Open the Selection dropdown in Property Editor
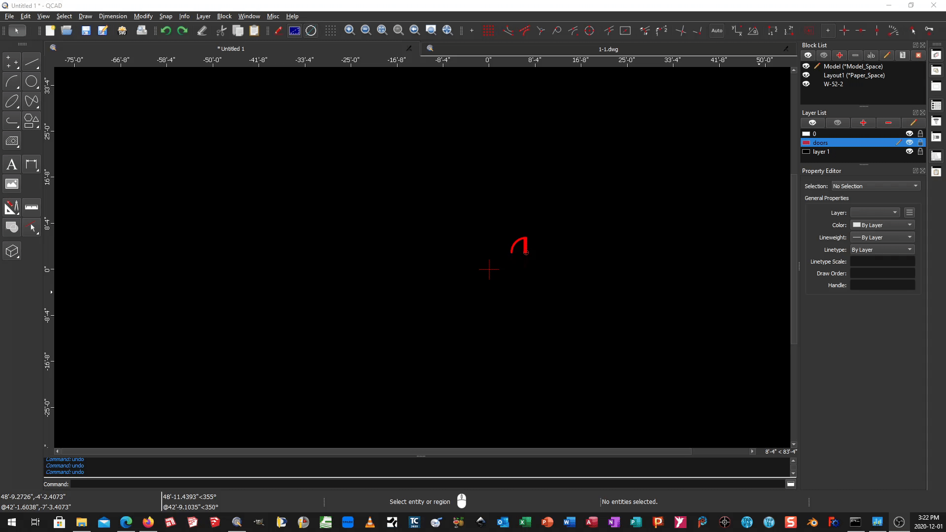This screenshot has height=532, width=946. 876,186
